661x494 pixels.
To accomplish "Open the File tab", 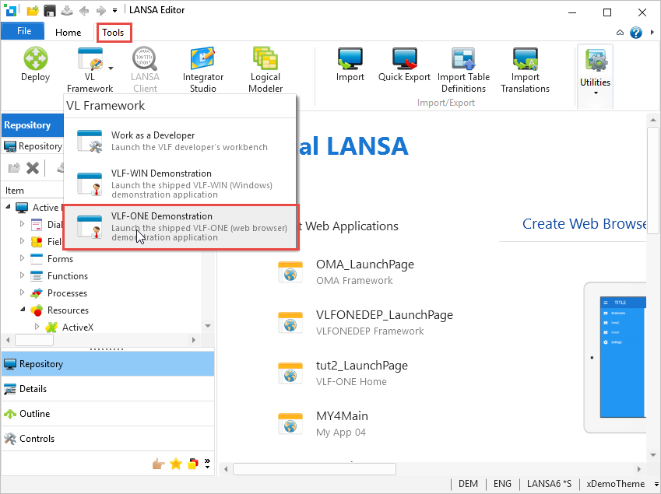I will pos(23,32).
